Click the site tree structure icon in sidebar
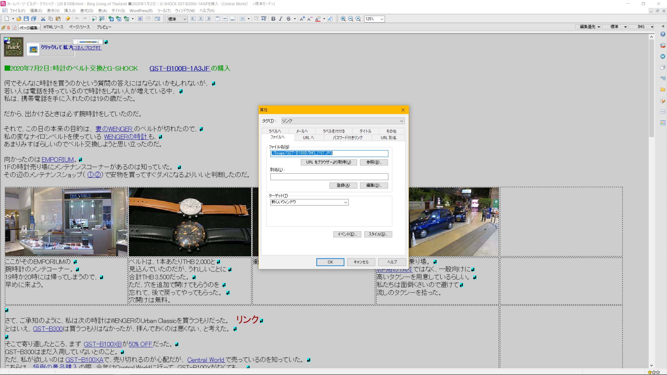 [663, 78]
